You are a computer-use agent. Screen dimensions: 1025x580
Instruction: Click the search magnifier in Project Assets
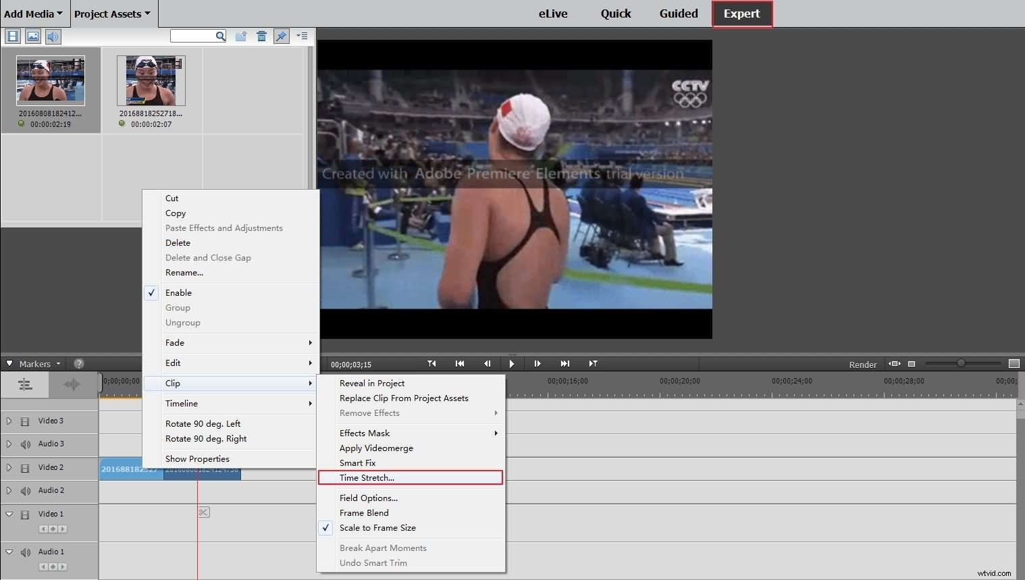[x=220, y=36]
